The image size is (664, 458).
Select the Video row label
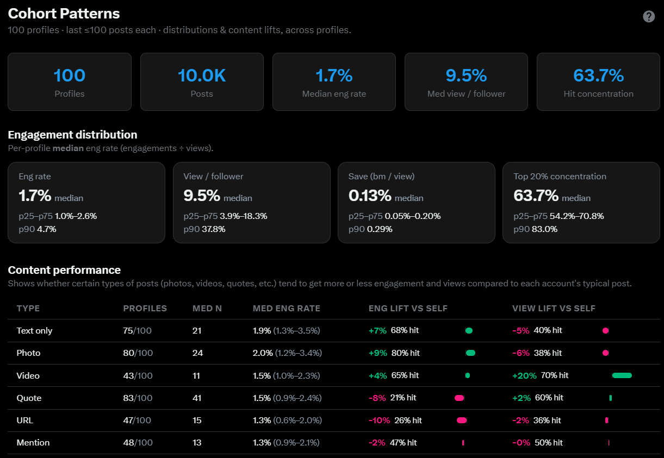pos(28,375)
